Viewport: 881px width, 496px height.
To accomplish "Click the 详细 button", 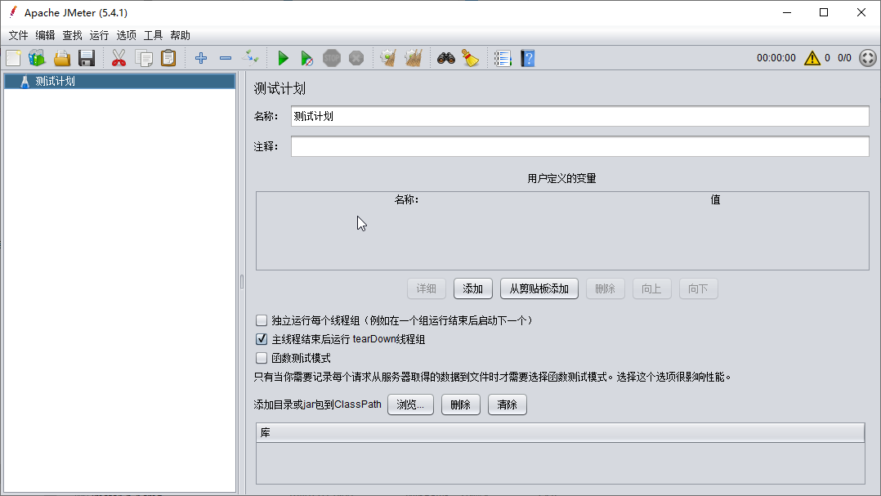I will click(x=427, y=288).
